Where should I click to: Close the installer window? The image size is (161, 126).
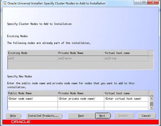click(153, 2)
